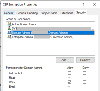Click the Remove button
The image size is (100, 91).
pos(85,60)
